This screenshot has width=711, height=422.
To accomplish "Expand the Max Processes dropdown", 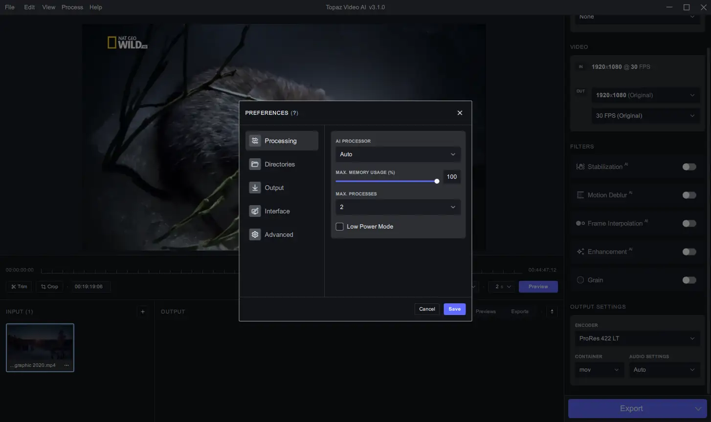I will (398, 207).
